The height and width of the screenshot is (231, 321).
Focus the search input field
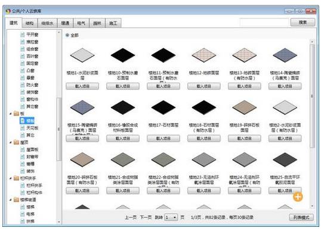pyautogui.click(x=264, y=22)
